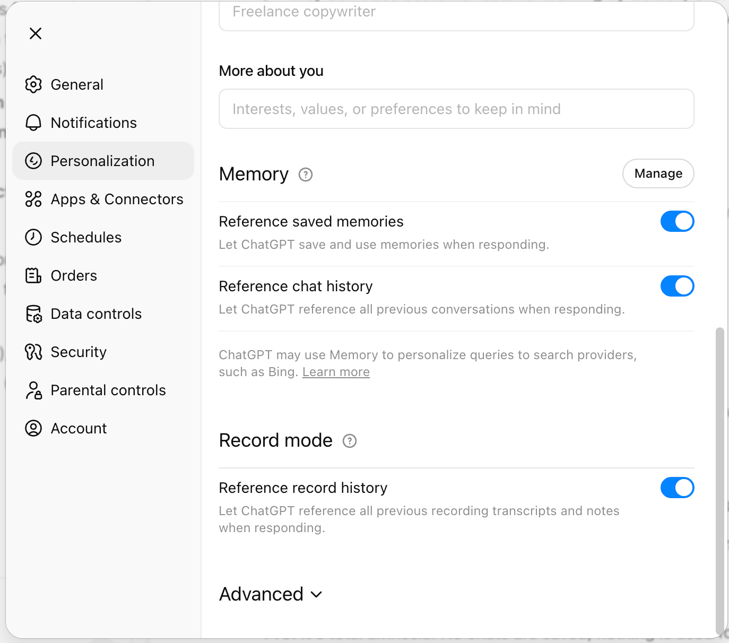Click the General gear icon
Viewport: 729px width, 643px height.
[x=33, y=85]
